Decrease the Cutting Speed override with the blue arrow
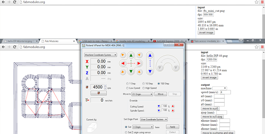The image size is (265, 134). point(159,106)
